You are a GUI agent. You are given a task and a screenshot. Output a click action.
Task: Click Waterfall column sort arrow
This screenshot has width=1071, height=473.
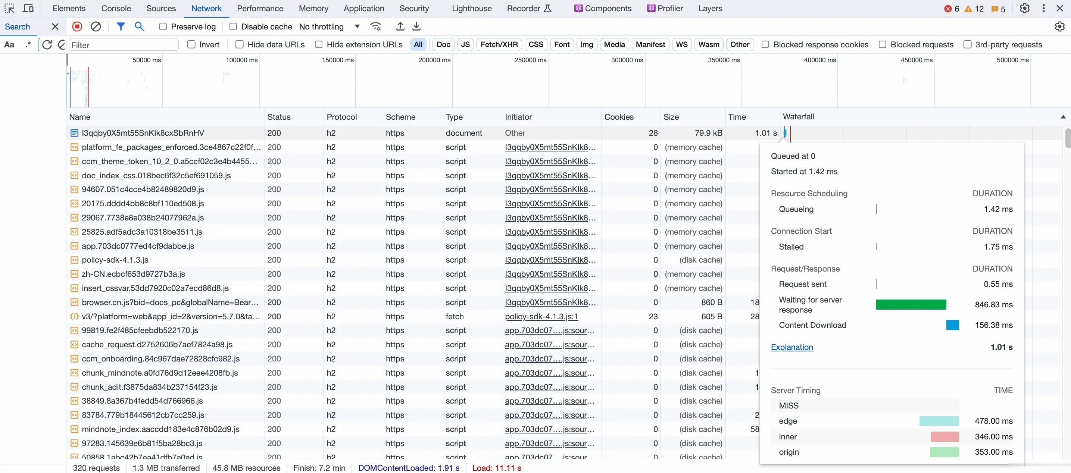tap(1063, 117)
